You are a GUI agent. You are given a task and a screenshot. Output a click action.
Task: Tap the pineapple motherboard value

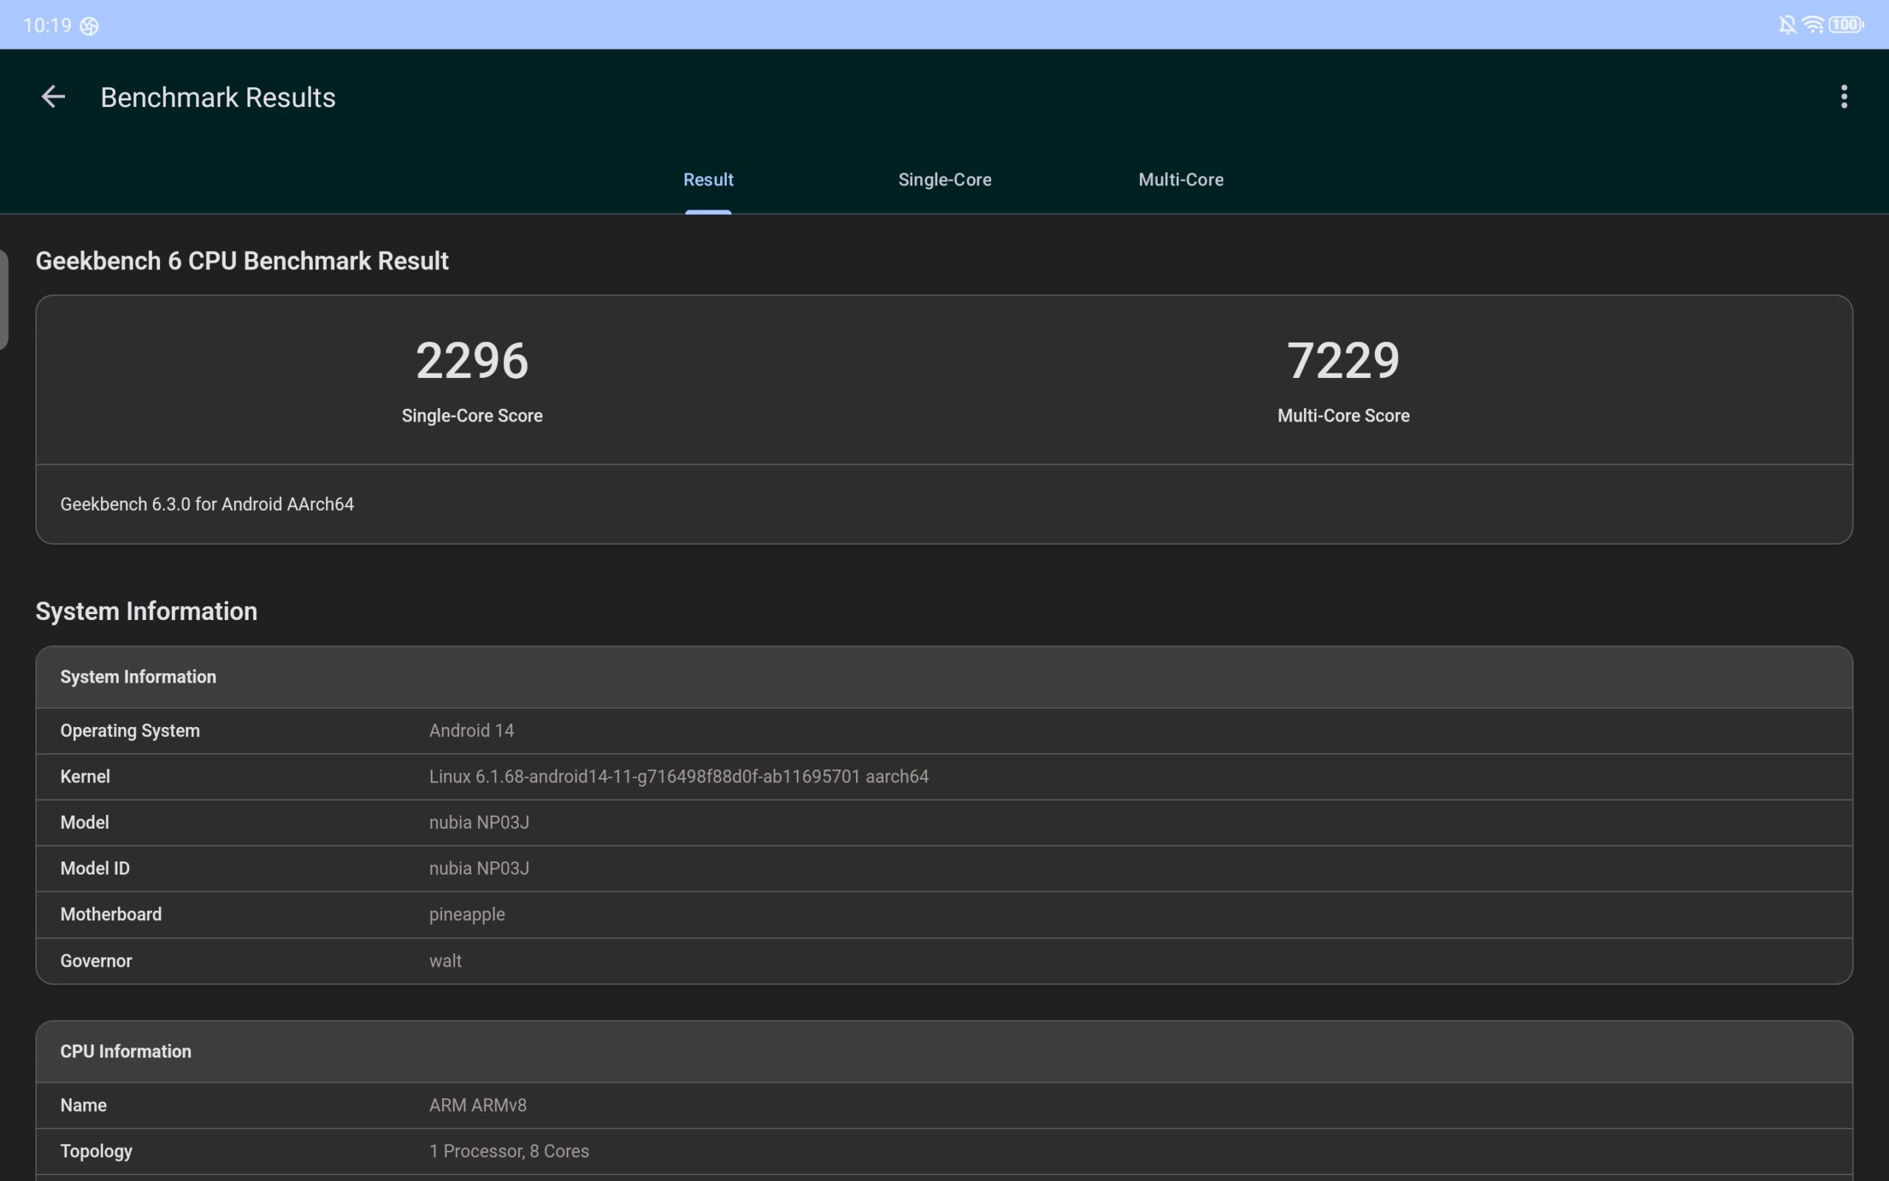pos(467,915)
